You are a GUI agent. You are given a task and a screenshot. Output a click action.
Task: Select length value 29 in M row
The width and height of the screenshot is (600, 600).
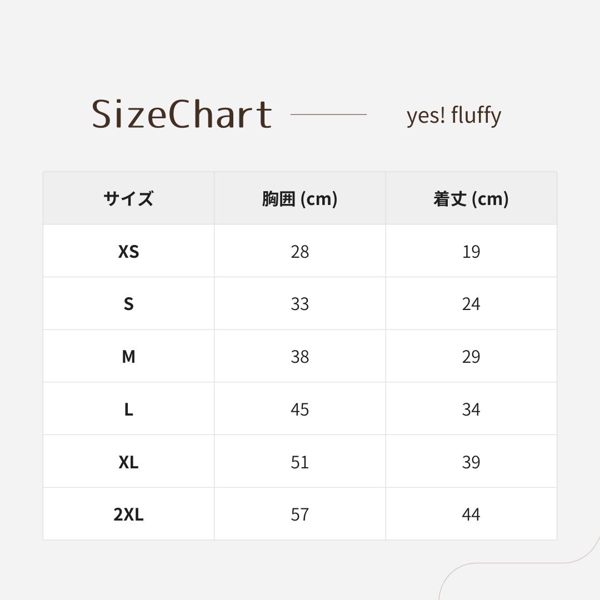(x=471, y=356)
